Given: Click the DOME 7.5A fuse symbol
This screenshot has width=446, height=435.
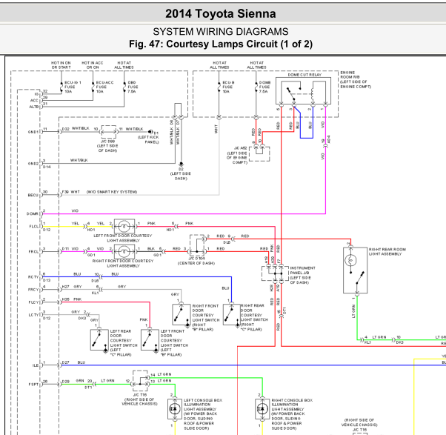Looking at the screenshot, I should click(256, 87).
